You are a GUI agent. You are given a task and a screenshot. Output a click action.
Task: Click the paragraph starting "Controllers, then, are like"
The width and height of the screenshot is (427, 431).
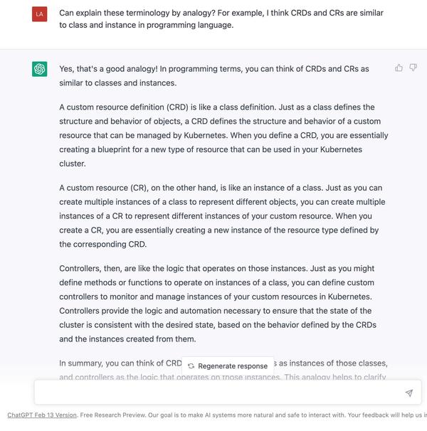point(218,304)
